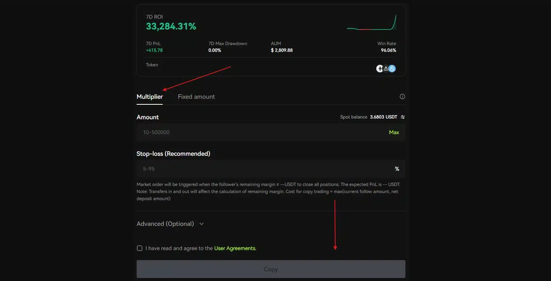Viewport: 551px width, 281px height.
Task: Select the Ethereum token icon
Action: tap(379, 69)
